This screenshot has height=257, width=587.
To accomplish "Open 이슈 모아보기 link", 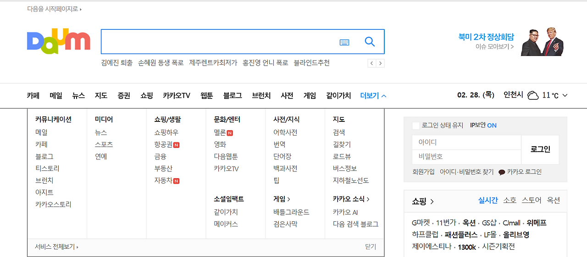I will click(x=494, y=46).
